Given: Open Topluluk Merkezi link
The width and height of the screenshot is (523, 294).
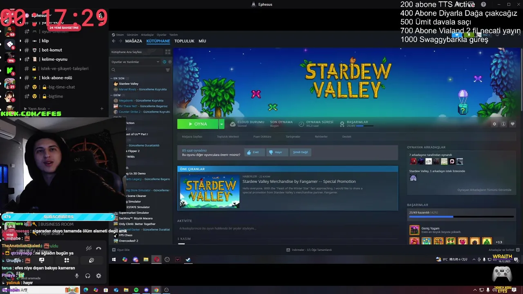Looking at the screenshot, I should tap(228, 136).
